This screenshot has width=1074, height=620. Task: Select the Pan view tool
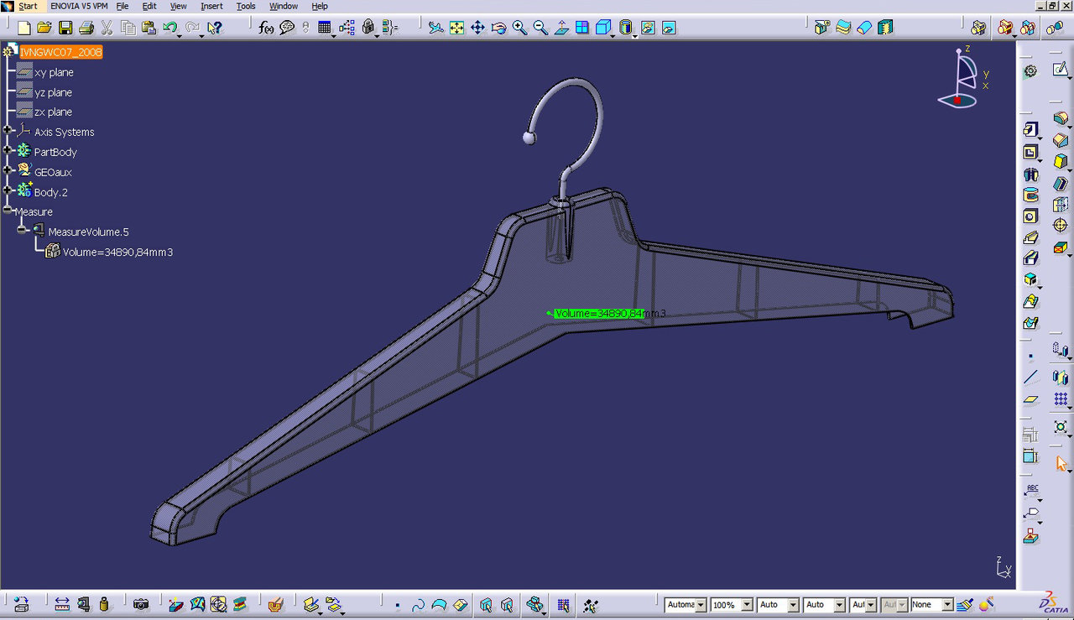pyautogui.click(x=477, y=28)
